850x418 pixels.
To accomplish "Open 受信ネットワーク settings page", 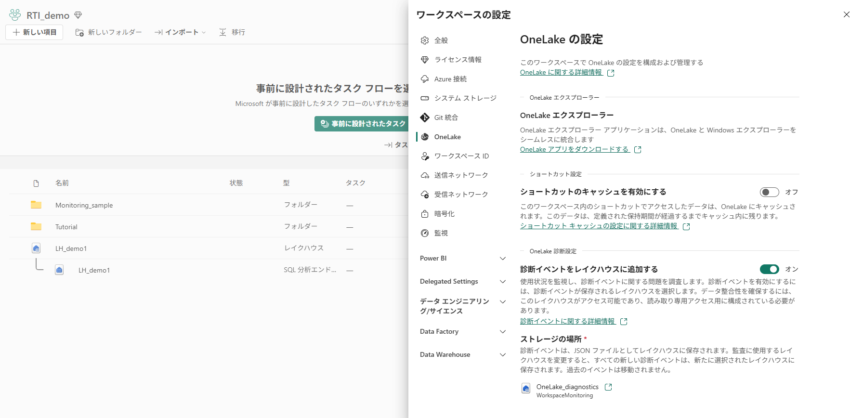I will point(462,195).
